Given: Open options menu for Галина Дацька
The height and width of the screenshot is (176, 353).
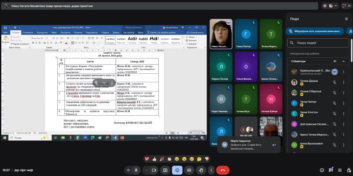Looking at the screenshot, I should pos(344,82).
